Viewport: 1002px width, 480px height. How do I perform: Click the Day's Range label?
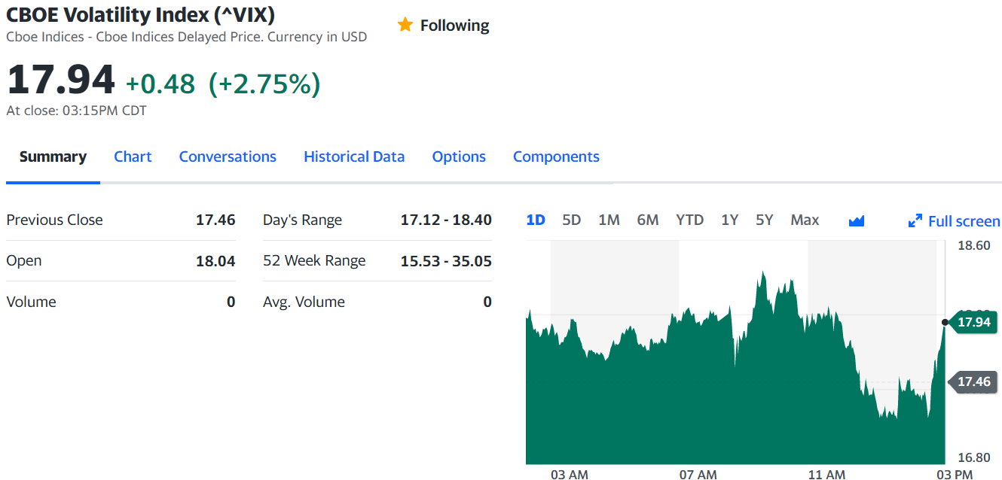point(302,220)
